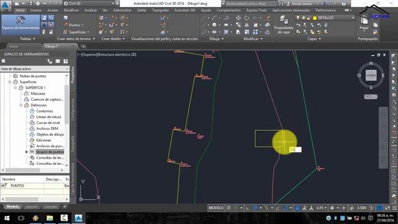The height and width of the screenshot is (224, 398).
Task: Open the Analizar ribbon tab
Action: coord(91,11)
